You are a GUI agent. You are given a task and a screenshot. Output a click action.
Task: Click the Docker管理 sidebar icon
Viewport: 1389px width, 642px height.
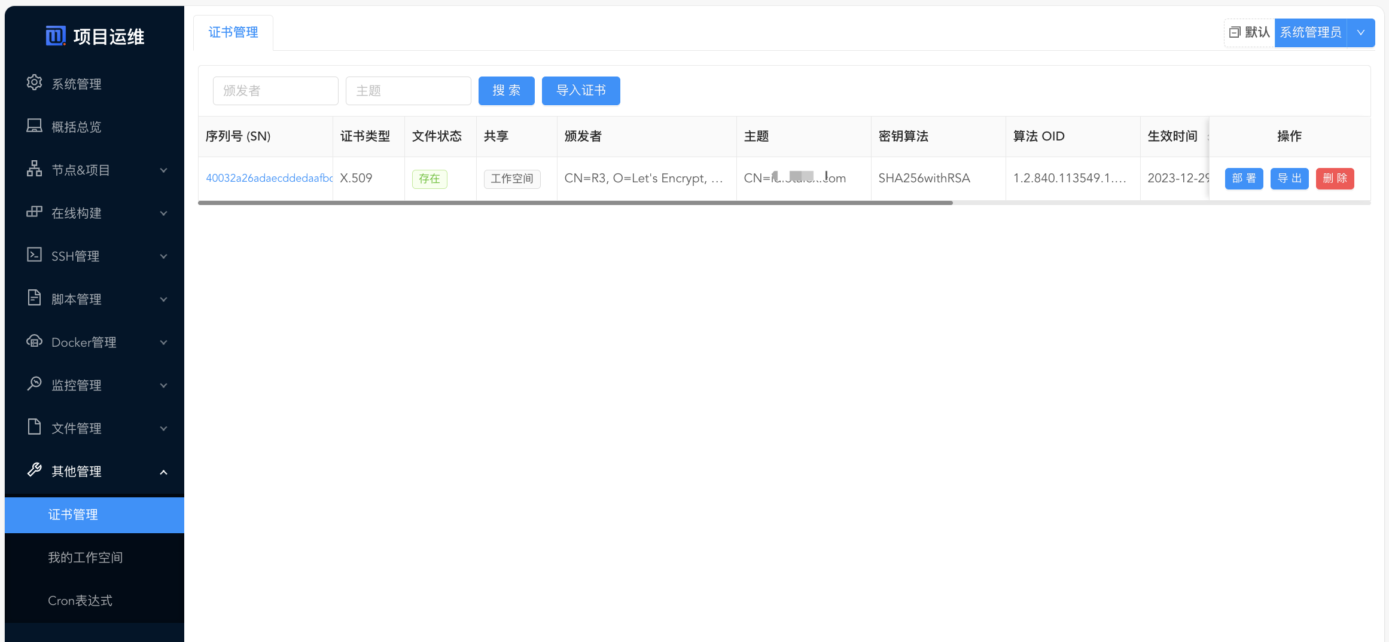click(34, 341)
